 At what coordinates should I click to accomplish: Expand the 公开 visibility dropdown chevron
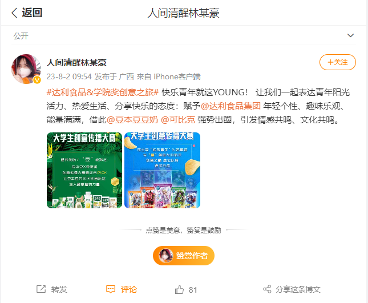[x=350, y=35]
